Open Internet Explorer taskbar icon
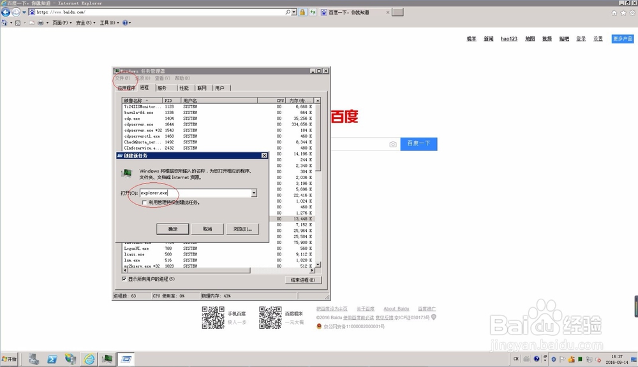 click(x=89, y=359)
